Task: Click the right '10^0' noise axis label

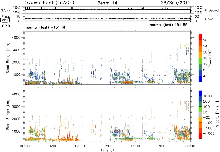Action: (x=198, y=12)
